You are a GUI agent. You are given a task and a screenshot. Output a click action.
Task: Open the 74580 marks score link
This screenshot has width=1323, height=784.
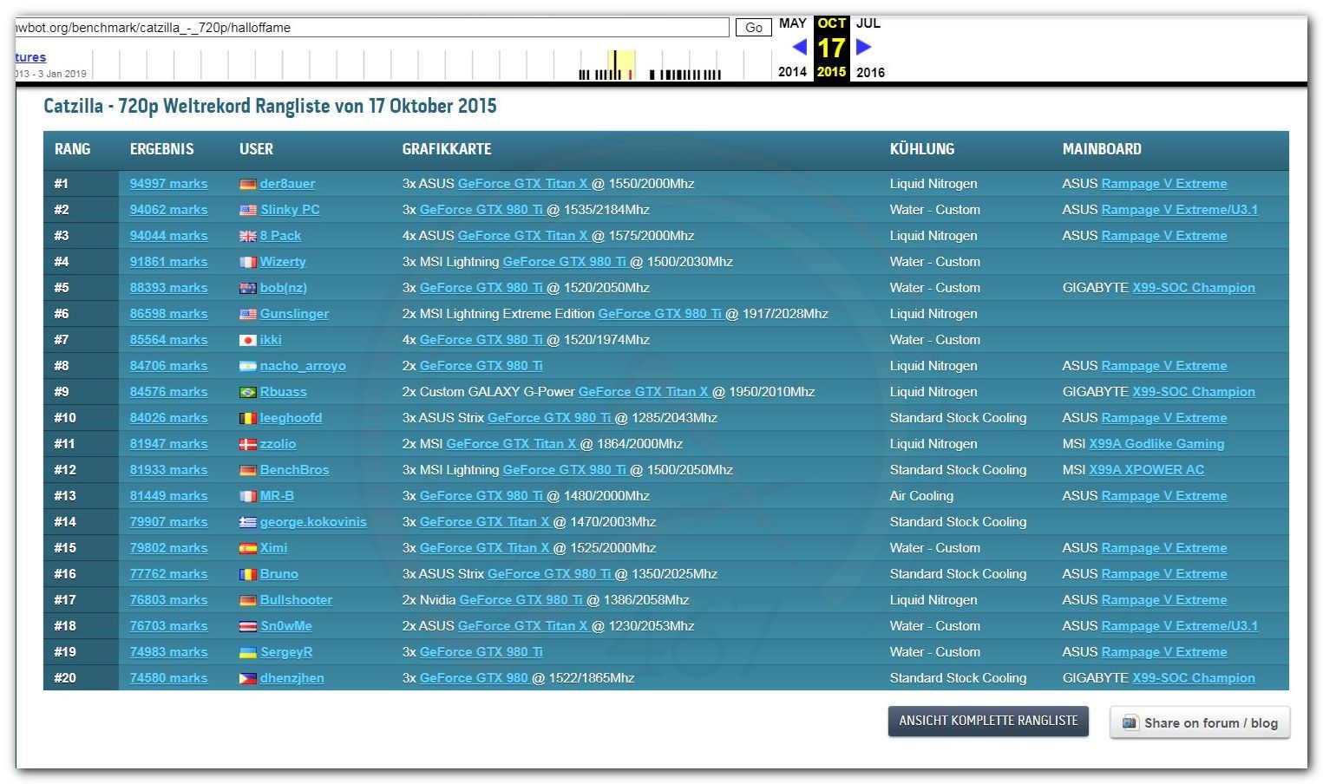168,678
